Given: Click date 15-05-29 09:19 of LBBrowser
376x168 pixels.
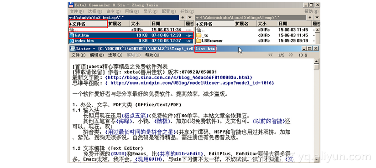Looking at the screenshot, I should click(x=293, y=41).
